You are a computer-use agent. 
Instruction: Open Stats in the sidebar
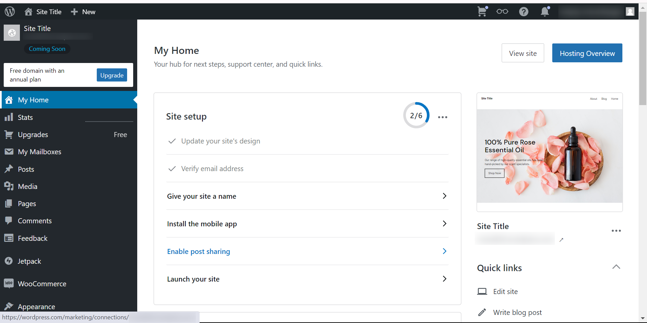[x=25, y=117]
